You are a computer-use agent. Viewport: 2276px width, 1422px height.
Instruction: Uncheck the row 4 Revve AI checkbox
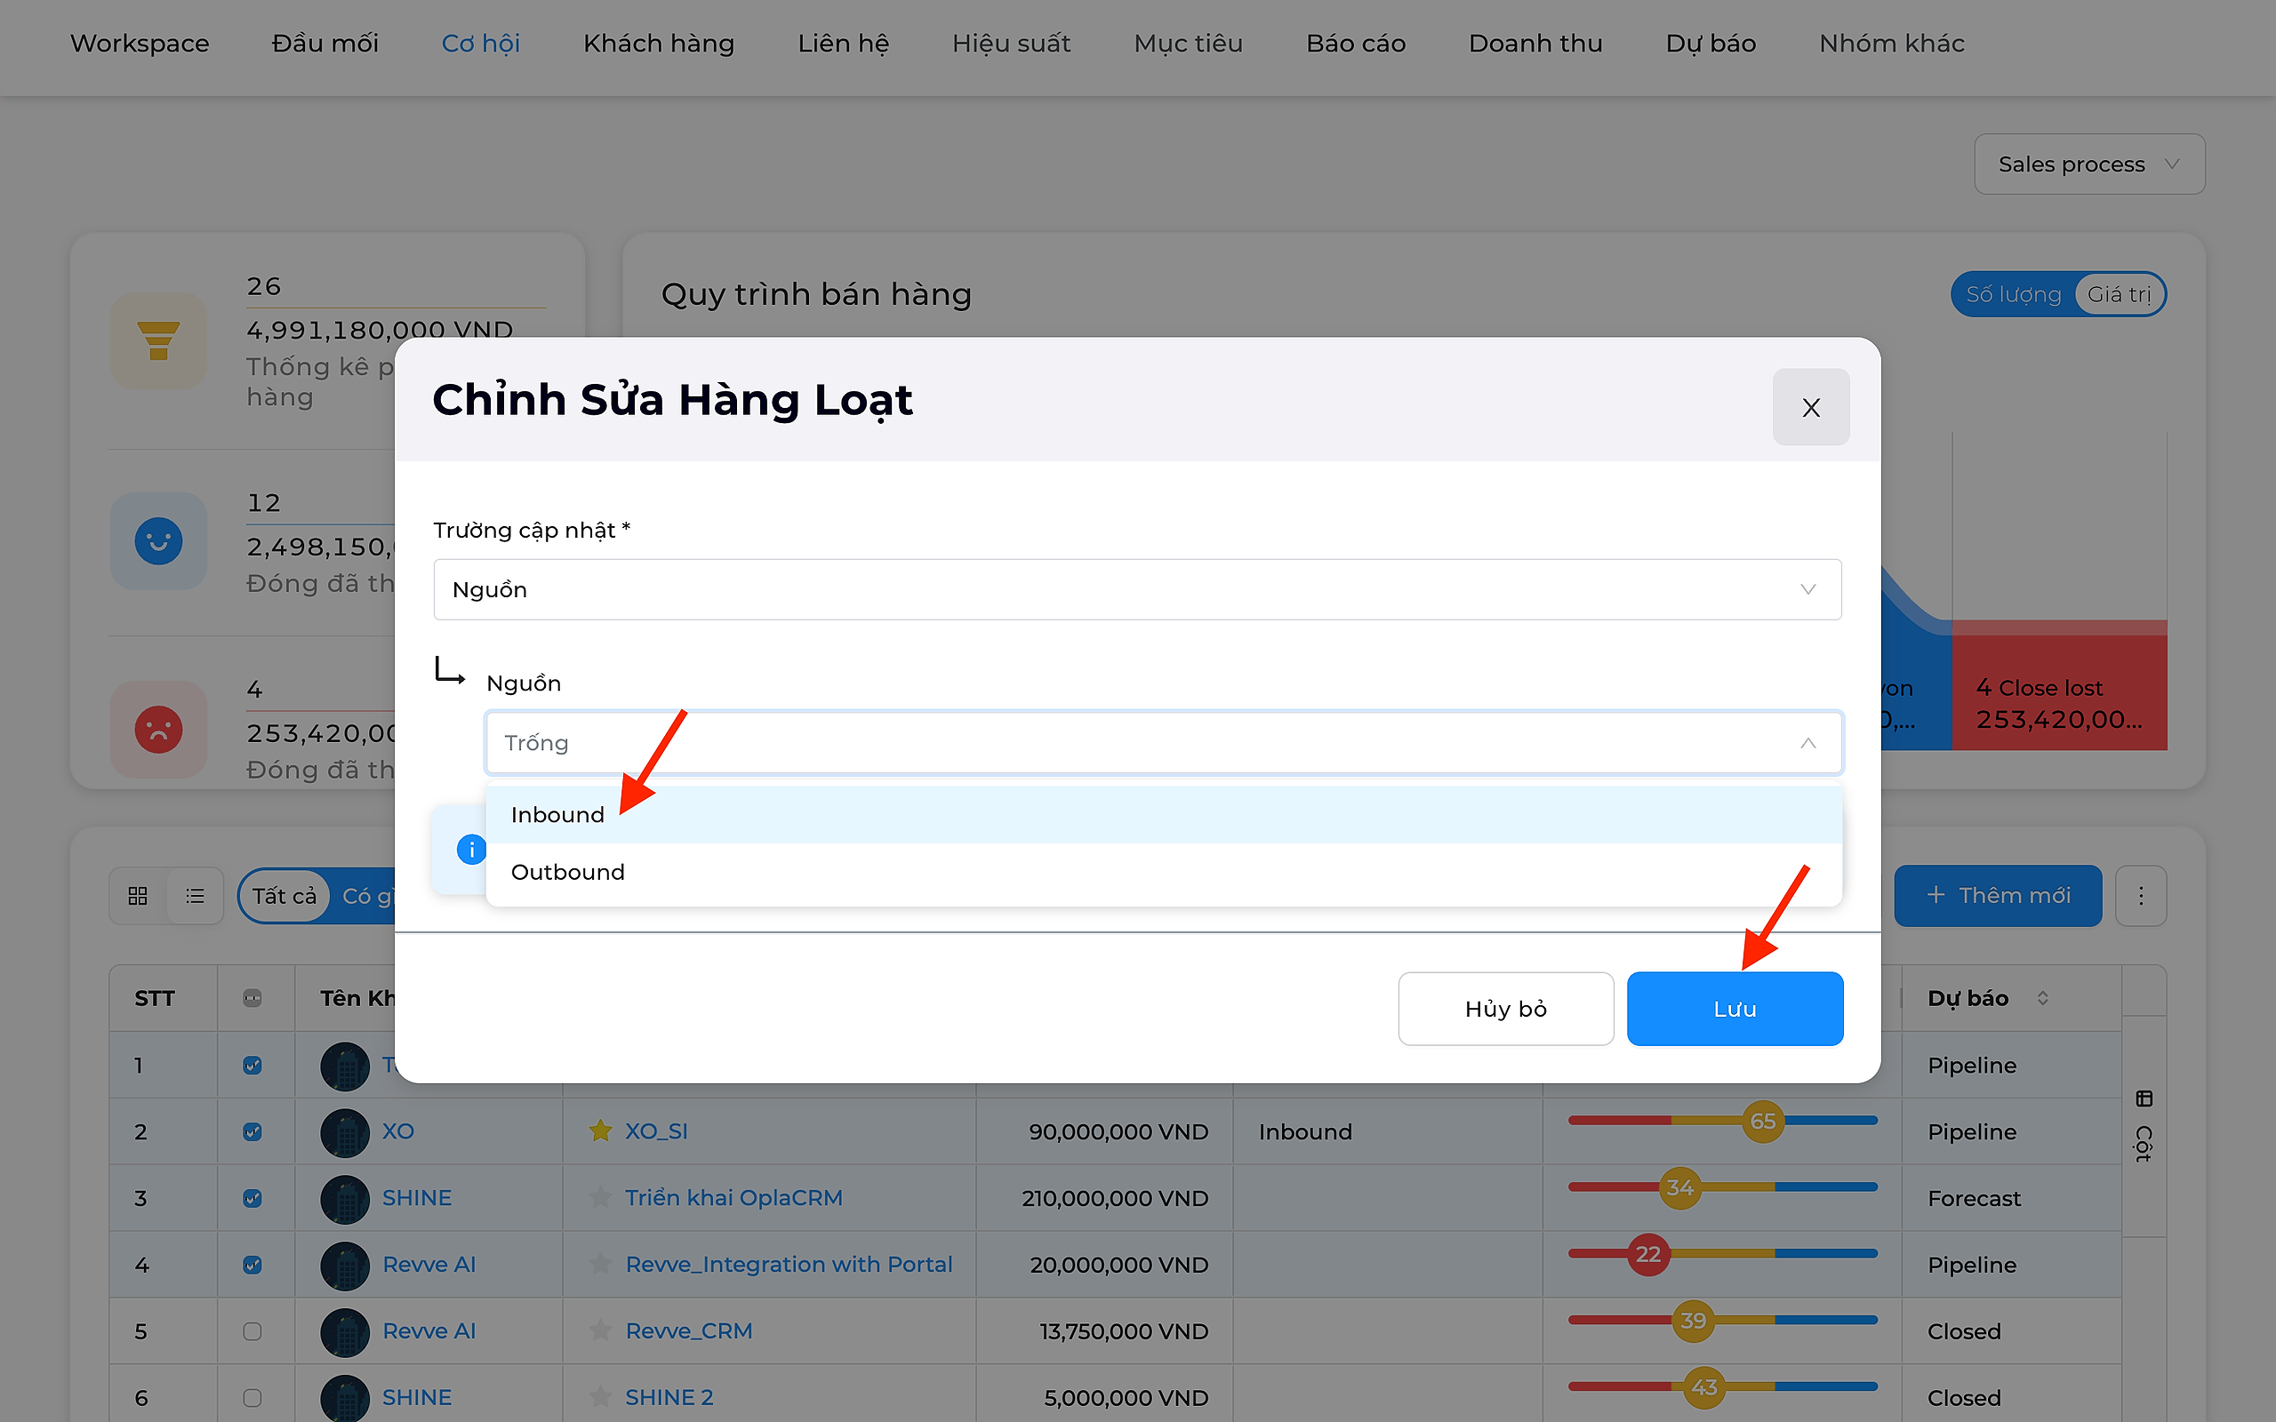click(252, 1265)
